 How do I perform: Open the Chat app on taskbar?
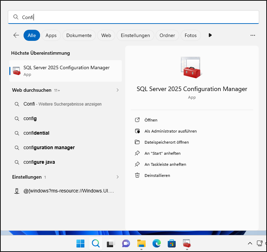(126, 243)
